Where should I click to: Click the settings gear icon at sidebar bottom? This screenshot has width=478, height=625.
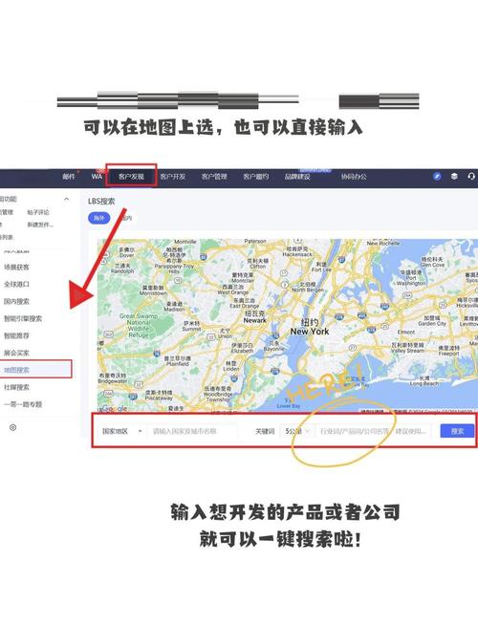click(x=12, y=428)
